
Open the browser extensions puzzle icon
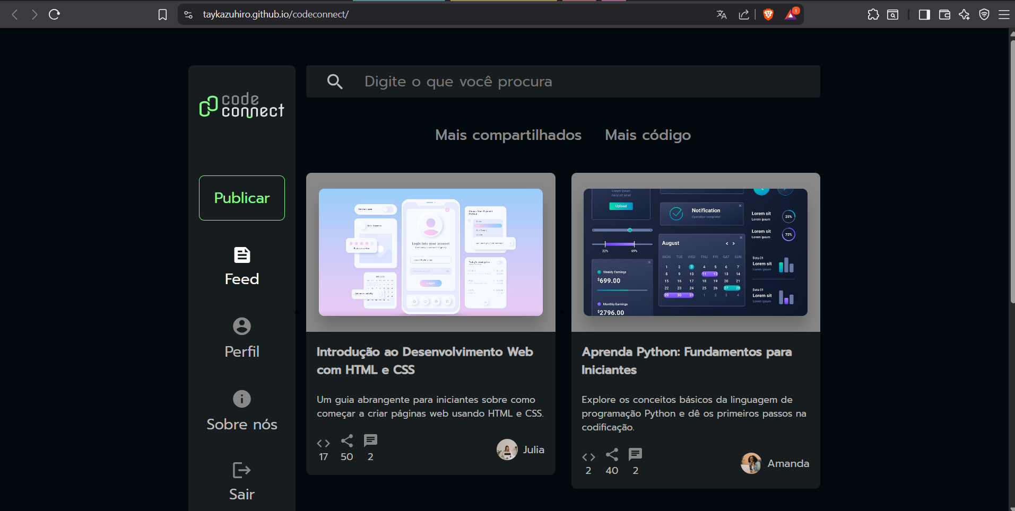pyautogui.click(x=873, y=14)
